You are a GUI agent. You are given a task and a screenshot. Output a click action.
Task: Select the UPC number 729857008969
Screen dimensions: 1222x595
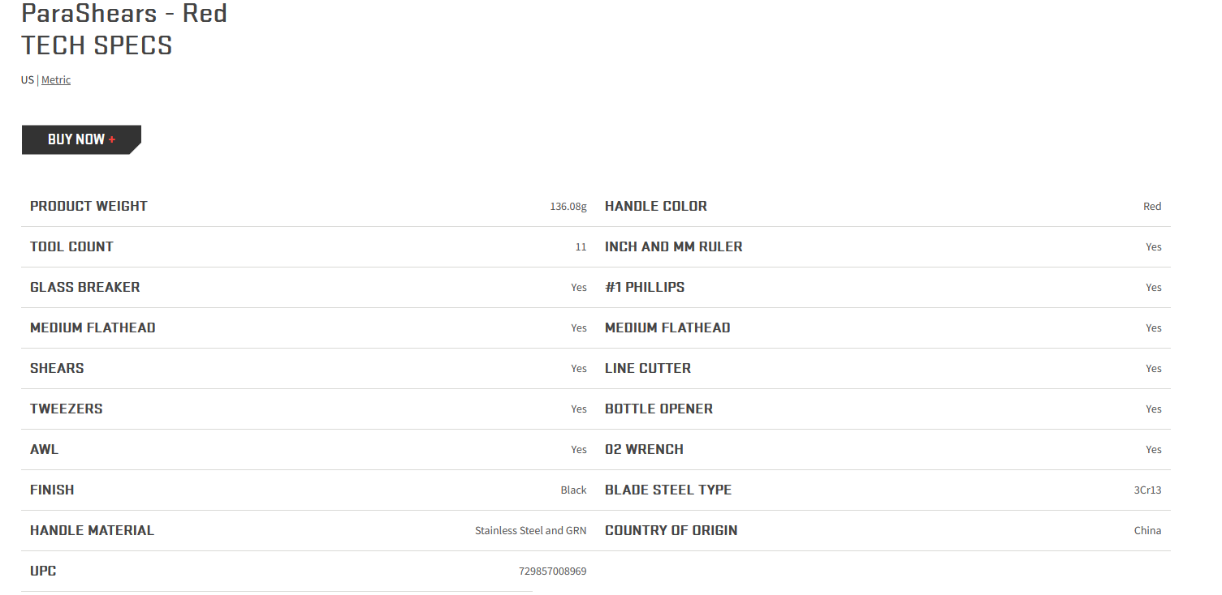click(553, 571)
